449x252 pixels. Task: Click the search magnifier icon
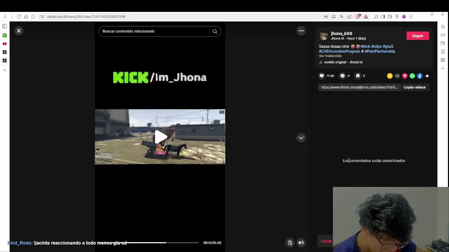[x=215, y=31]
